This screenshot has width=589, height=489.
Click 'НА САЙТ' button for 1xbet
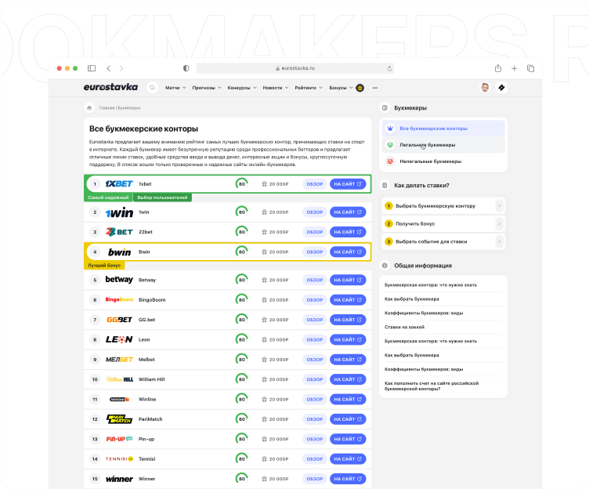click(x=348, y=184)
